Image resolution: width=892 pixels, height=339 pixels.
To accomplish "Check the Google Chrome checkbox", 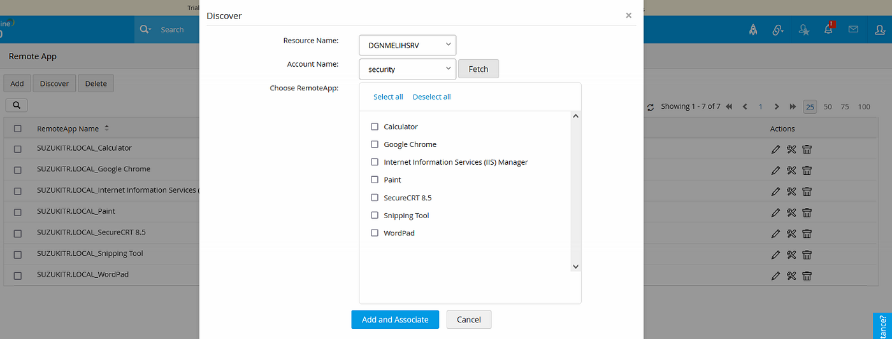I will click(375, 144).
